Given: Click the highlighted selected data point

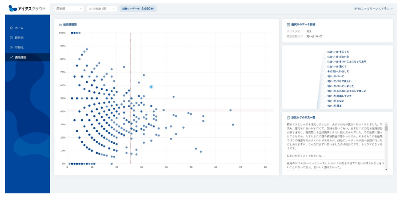Looking at the screenshot, I should (x=151, y=87).
